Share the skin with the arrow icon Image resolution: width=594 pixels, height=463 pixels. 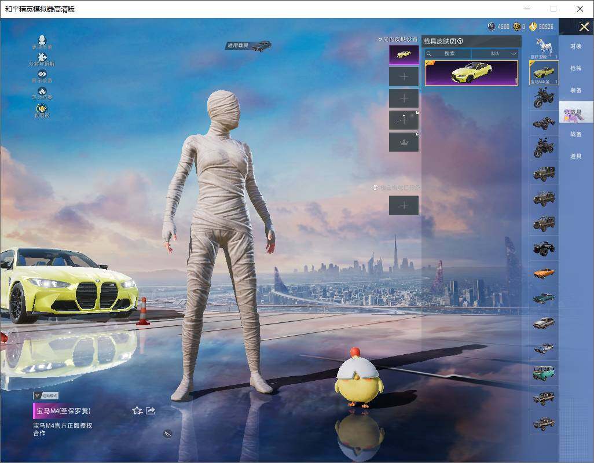tap(151, 410)
